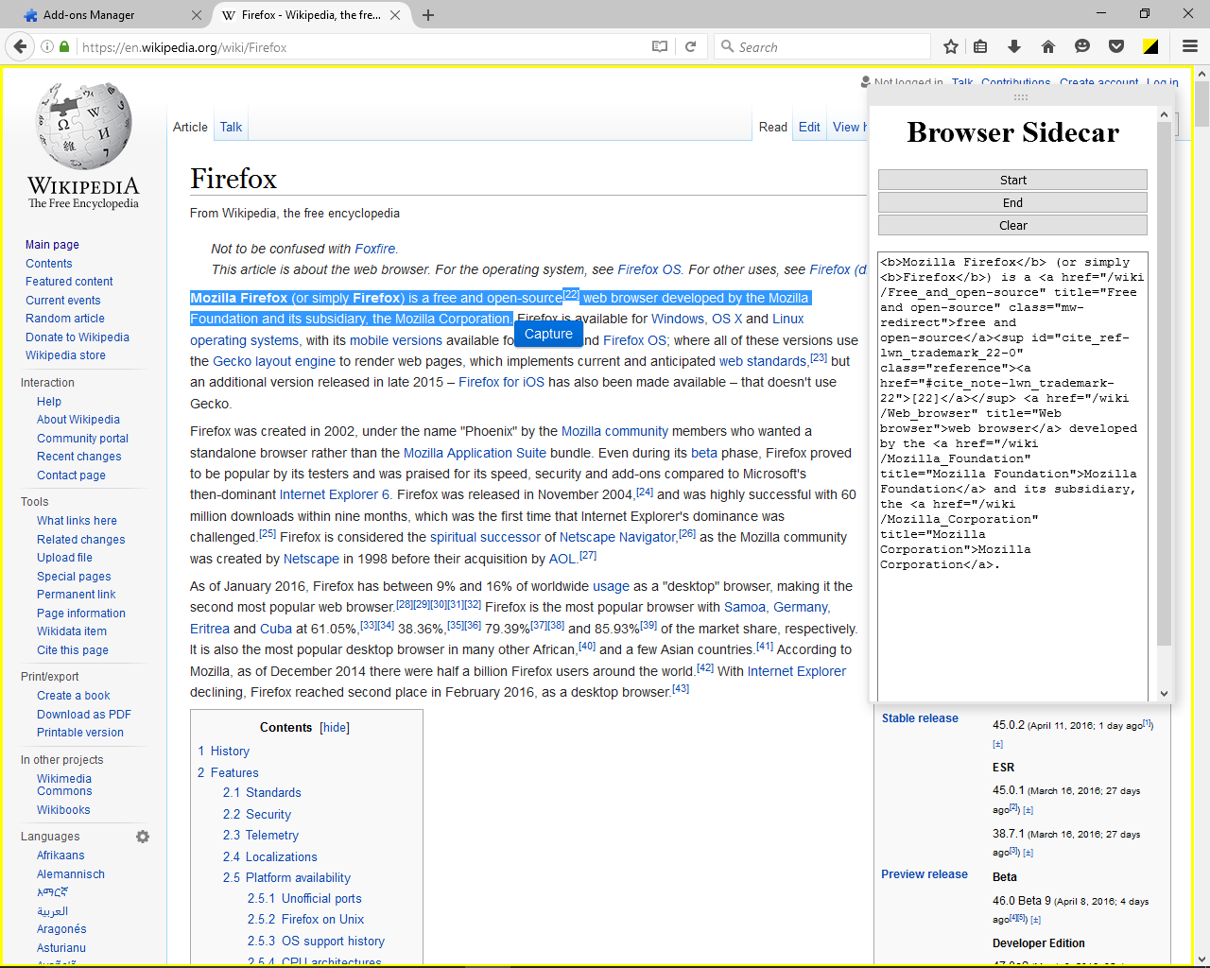The height and width of the screenshot is (968, 1210).
Task: Open Wikimedia Commons link
Action: tap(64, 785)
